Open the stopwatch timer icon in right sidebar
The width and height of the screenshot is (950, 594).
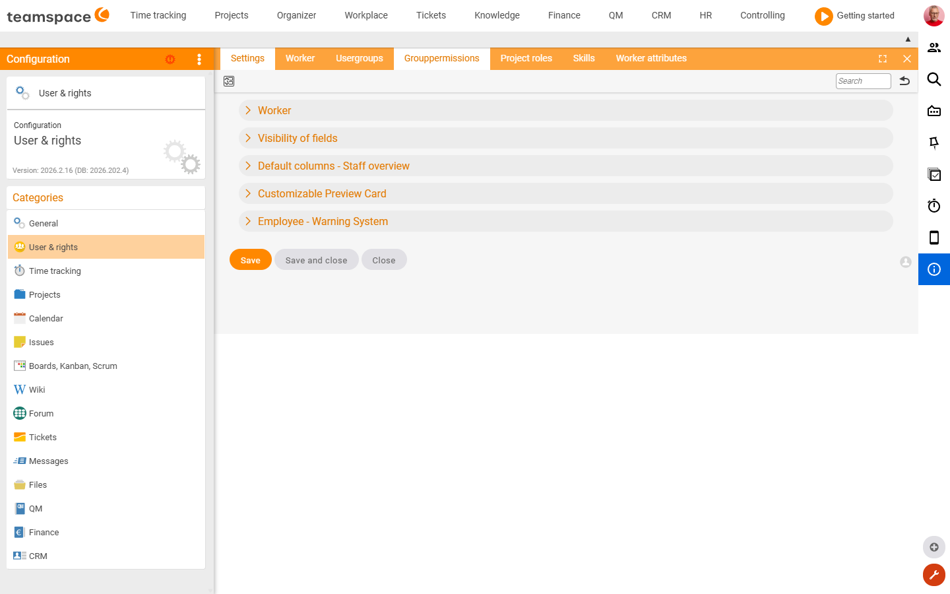934,206
